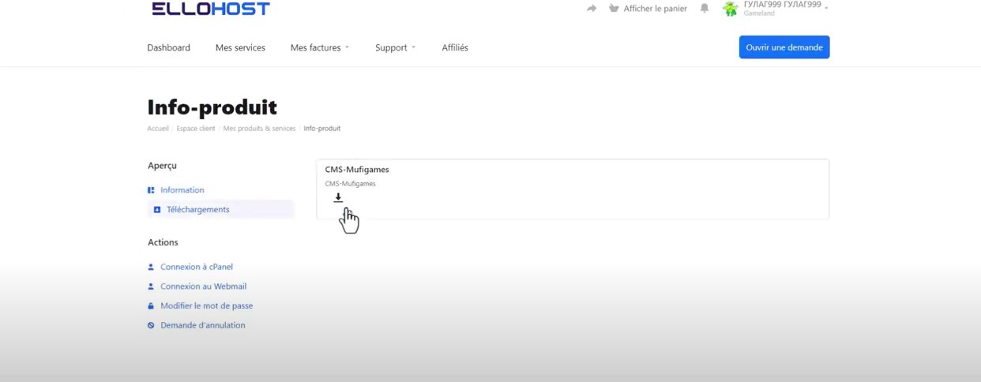Click the small CMS-Mufigames description text
Image resolution: width=981 pixels, height=382 pixels.
click(350, 184)
